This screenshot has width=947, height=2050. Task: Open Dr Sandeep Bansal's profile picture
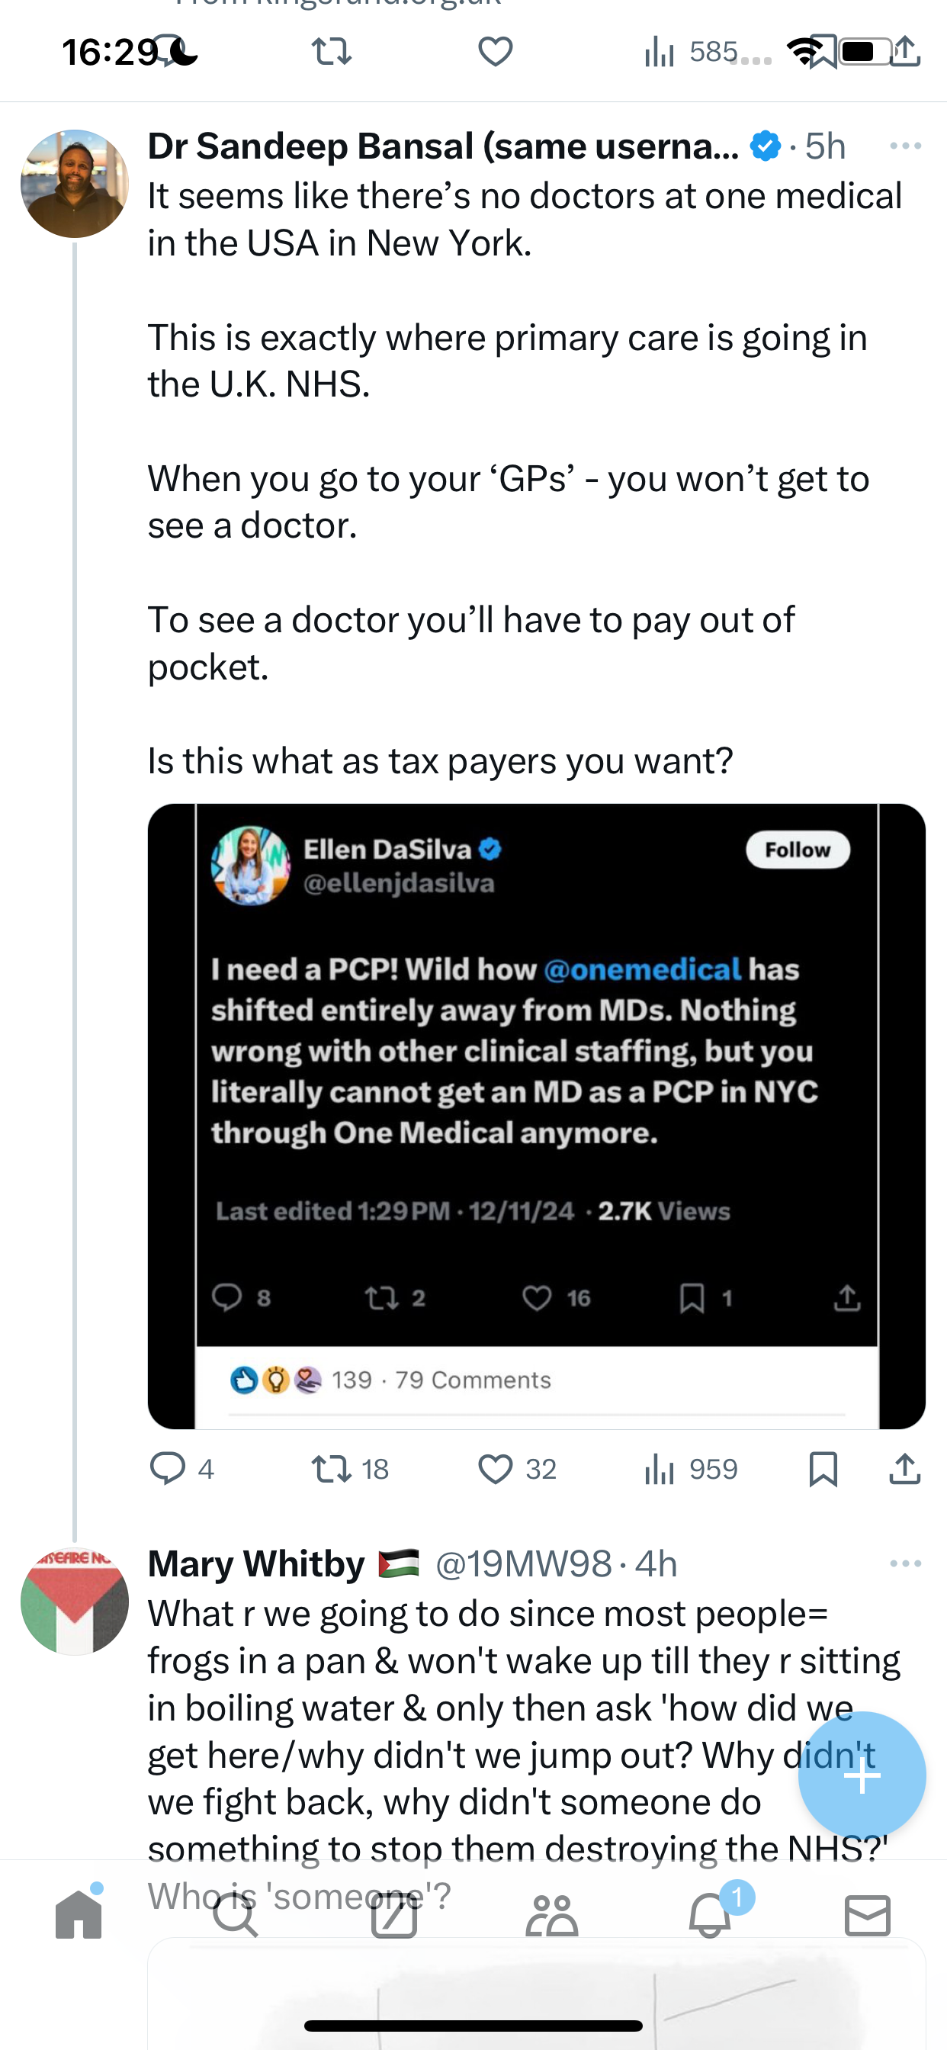[75, 184]
